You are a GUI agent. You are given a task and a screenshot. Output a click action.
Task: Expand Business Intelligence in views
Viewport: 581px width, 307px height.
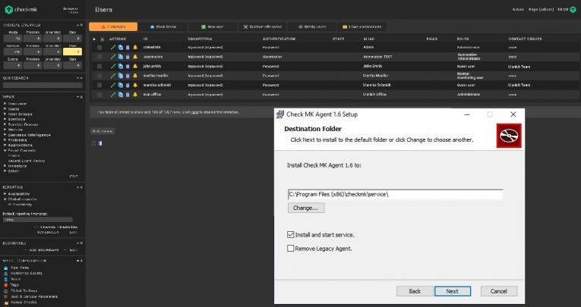(5, 135)
